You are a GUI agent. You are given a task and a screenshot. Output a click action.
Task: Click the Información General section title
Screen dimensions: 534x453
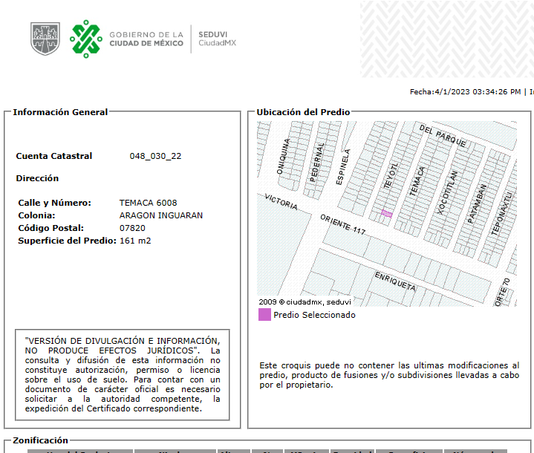pyautogui.click(x=60, y=112)
